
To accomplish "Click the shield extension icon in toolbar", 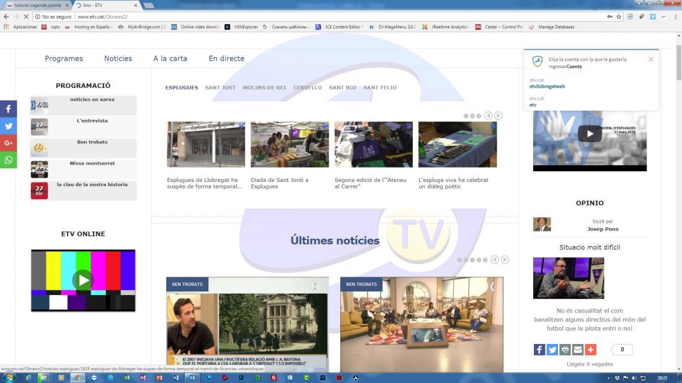I will [631, 17].
